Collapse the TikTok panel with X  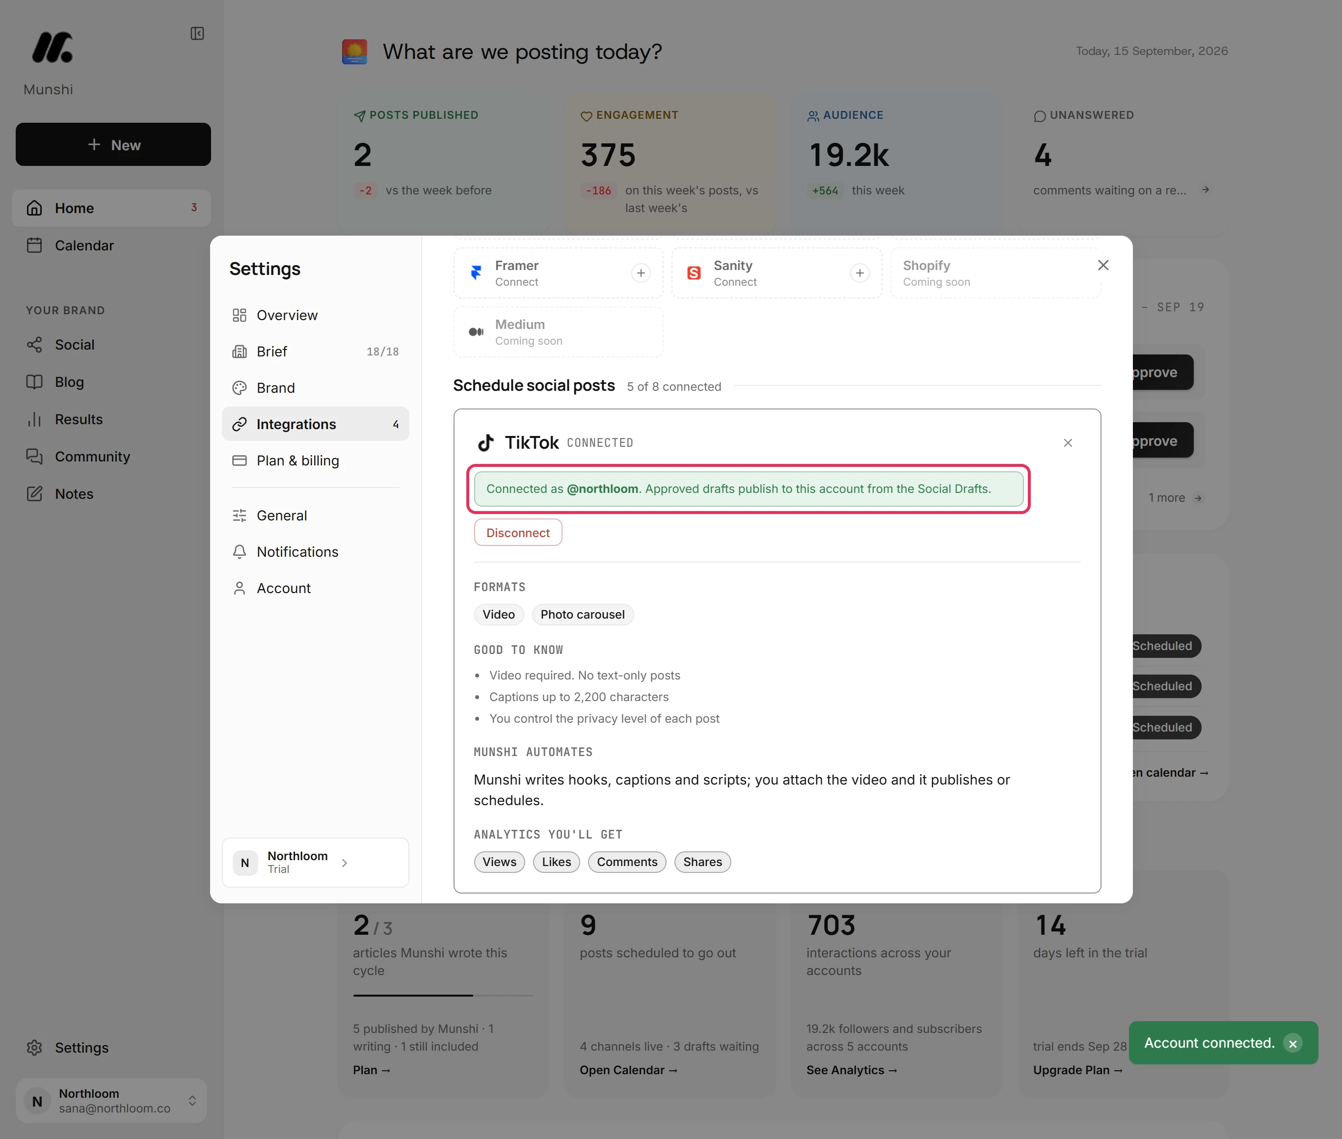[x=1068, y=443]
